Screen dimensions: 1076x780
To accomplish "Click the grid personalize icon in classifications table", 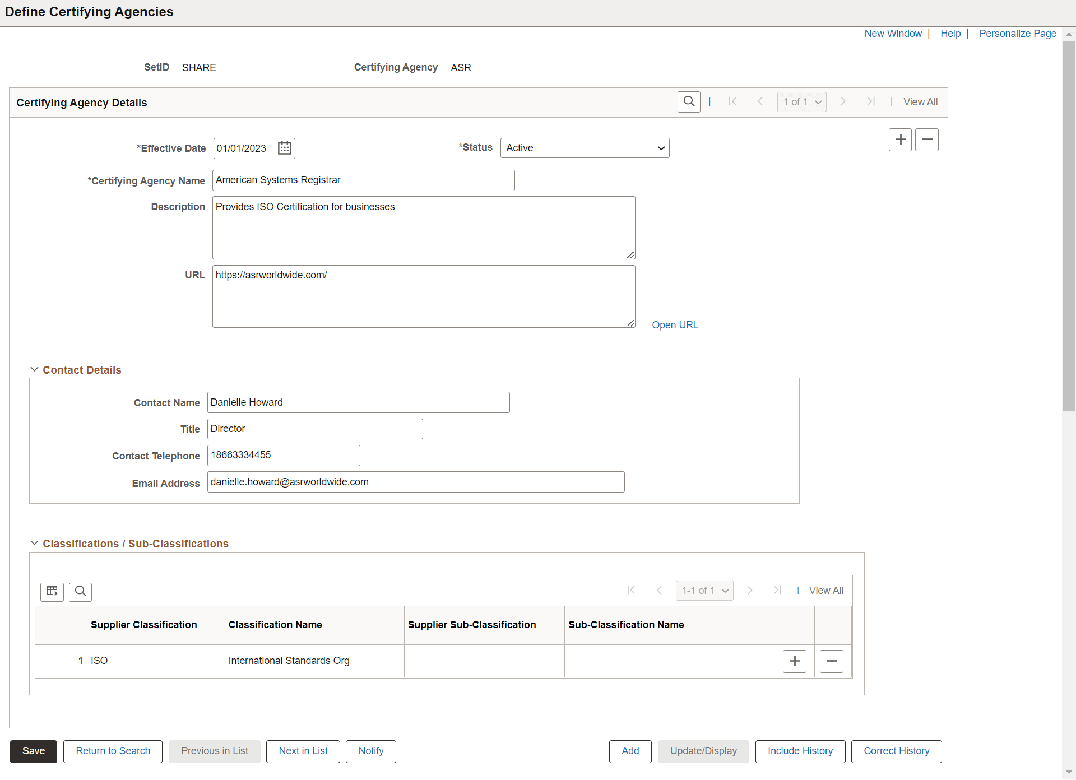I will [52, 591].
